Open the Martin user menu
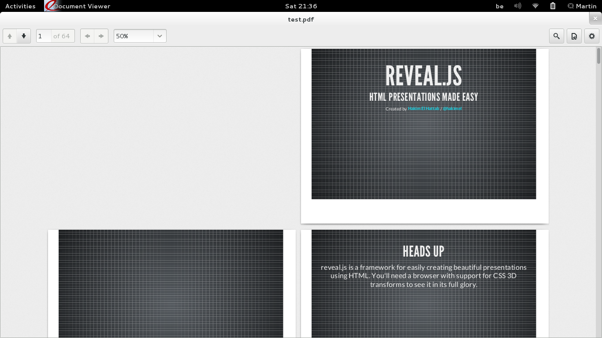 582,6
